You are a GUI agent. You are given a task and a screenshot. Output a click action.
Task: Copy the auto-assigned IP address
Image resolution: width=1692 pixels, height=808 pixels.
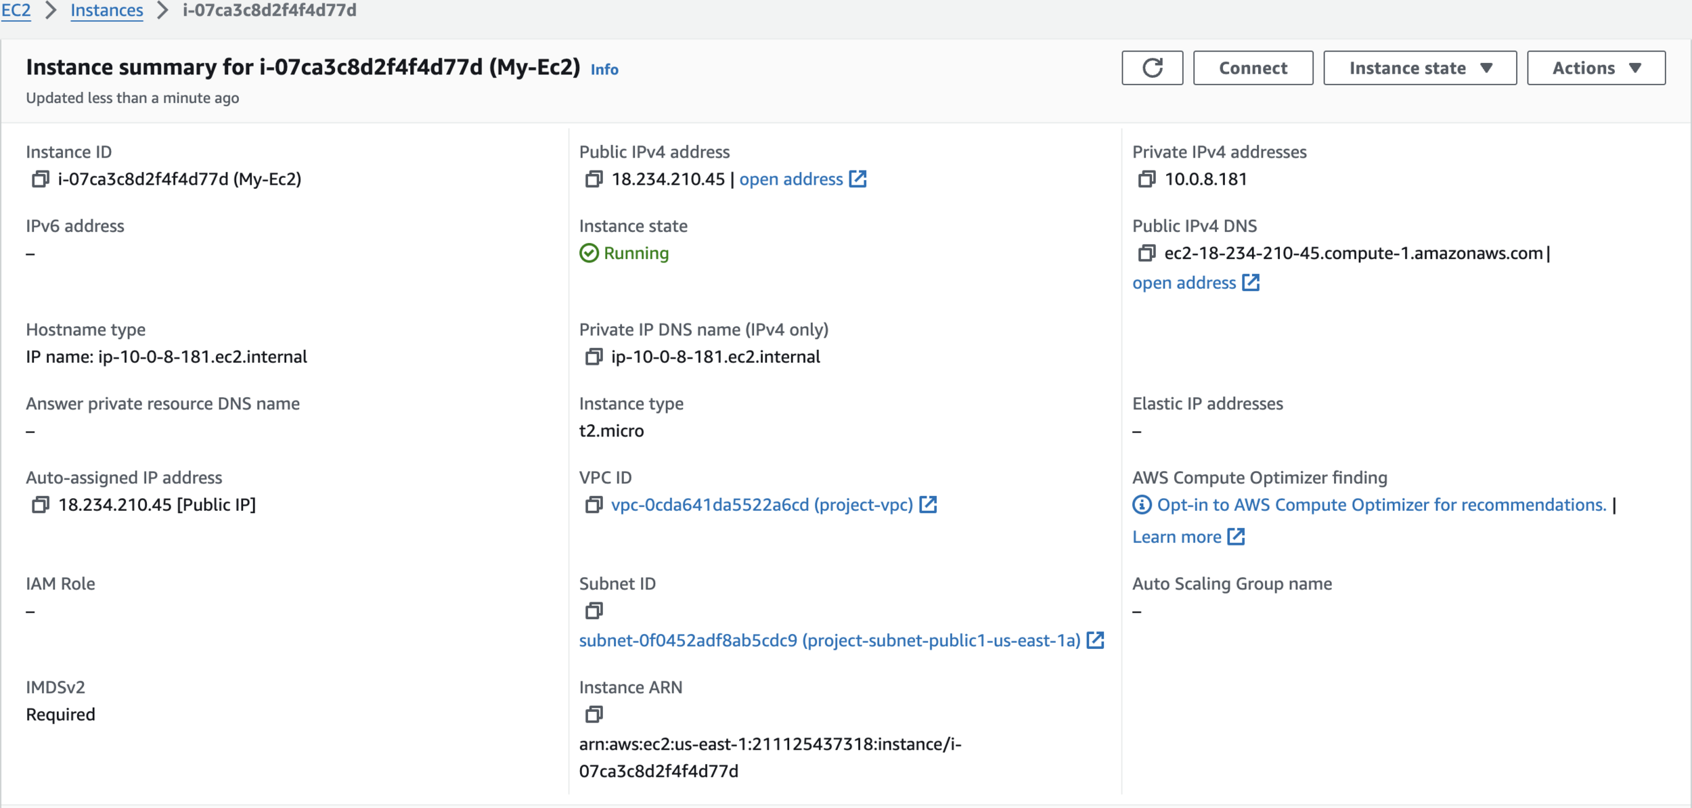[40, 505]
